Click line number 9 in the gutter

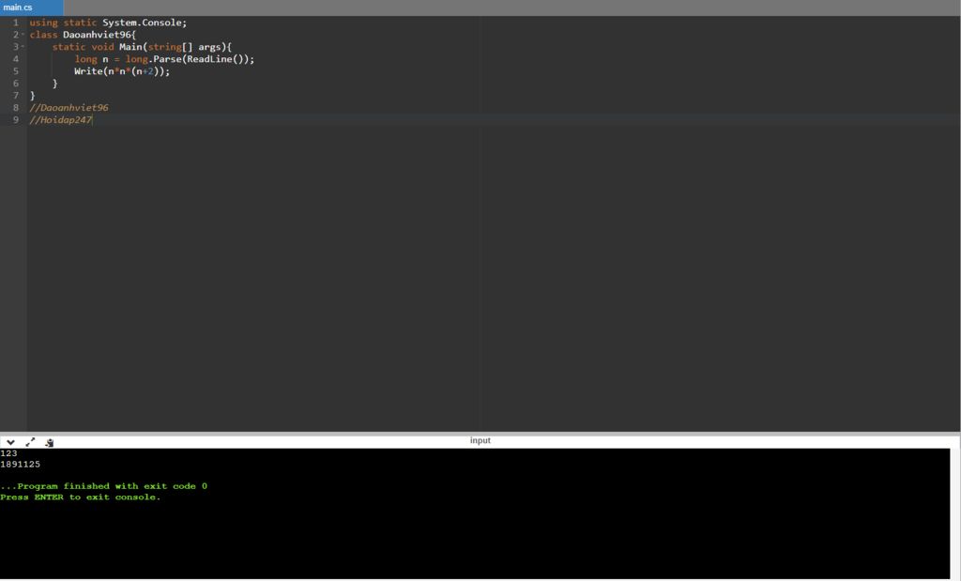(x=16, y=119)
